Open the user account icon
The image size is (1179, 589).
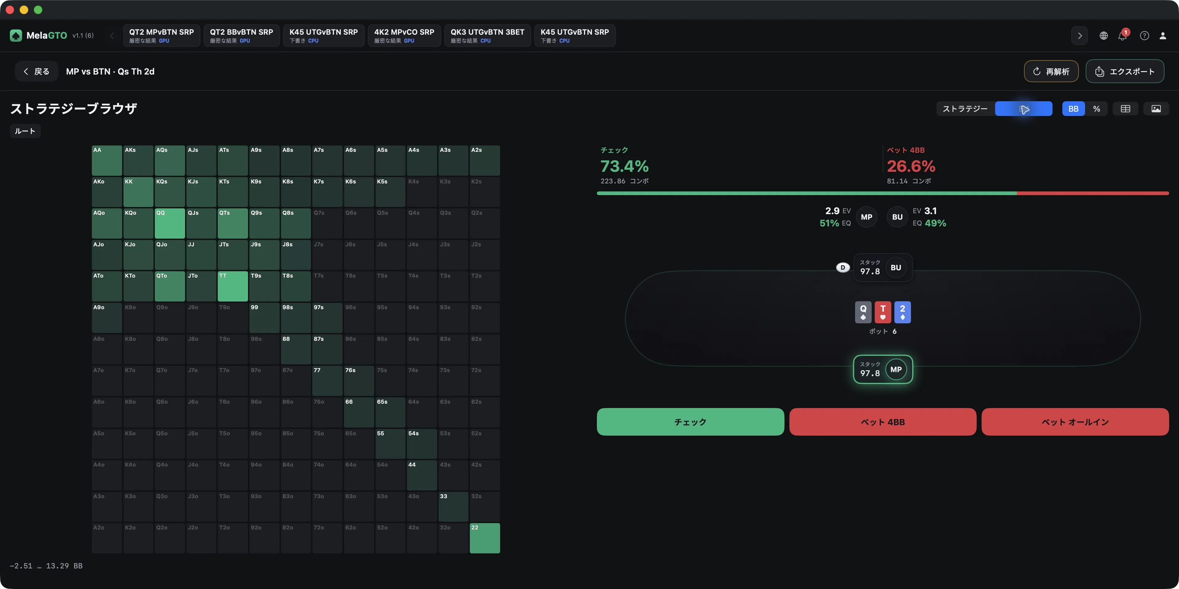coord(1162,36)
